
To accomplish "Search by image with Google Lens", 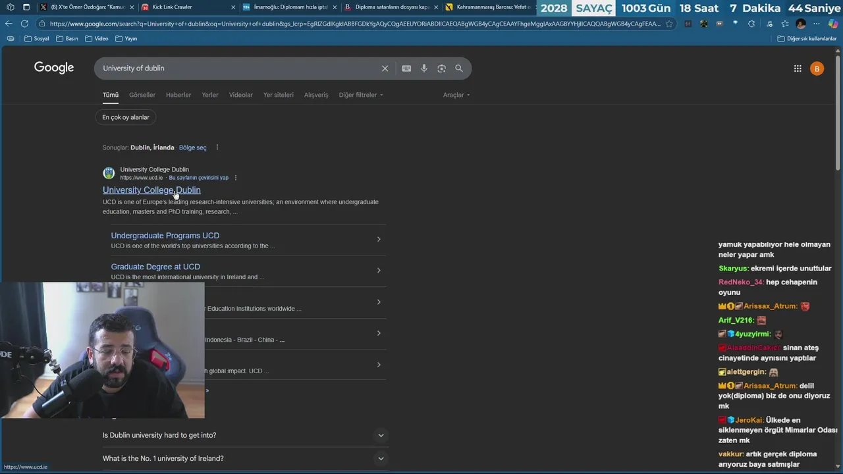I will coord(441,68).
